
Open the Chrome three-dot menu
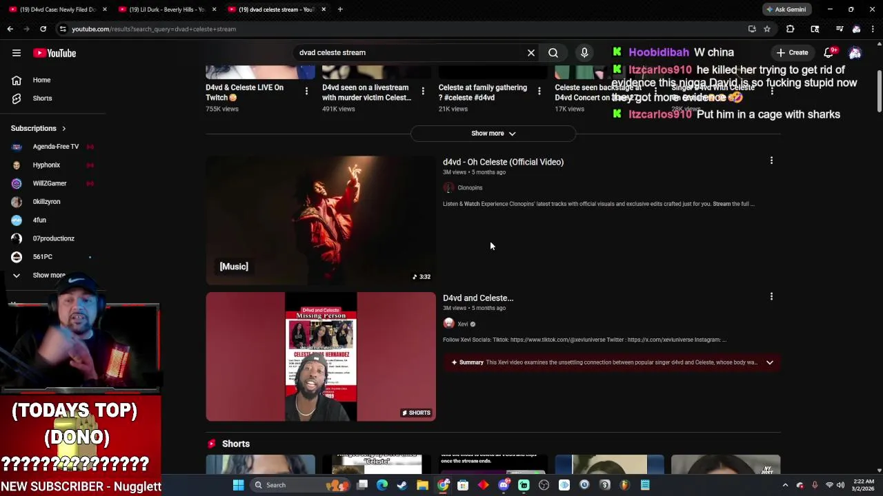click(x=873, y=29)
